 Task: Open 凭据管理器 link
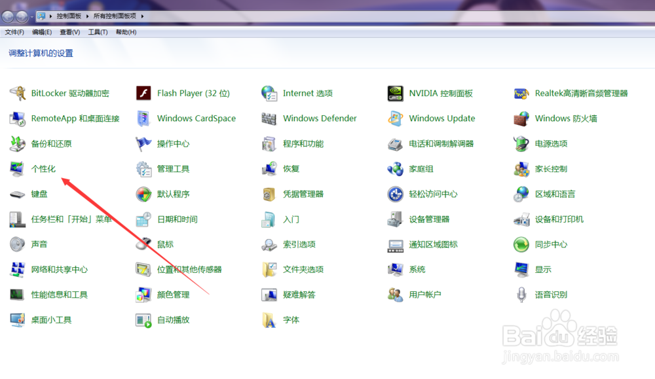coord(303,194)
